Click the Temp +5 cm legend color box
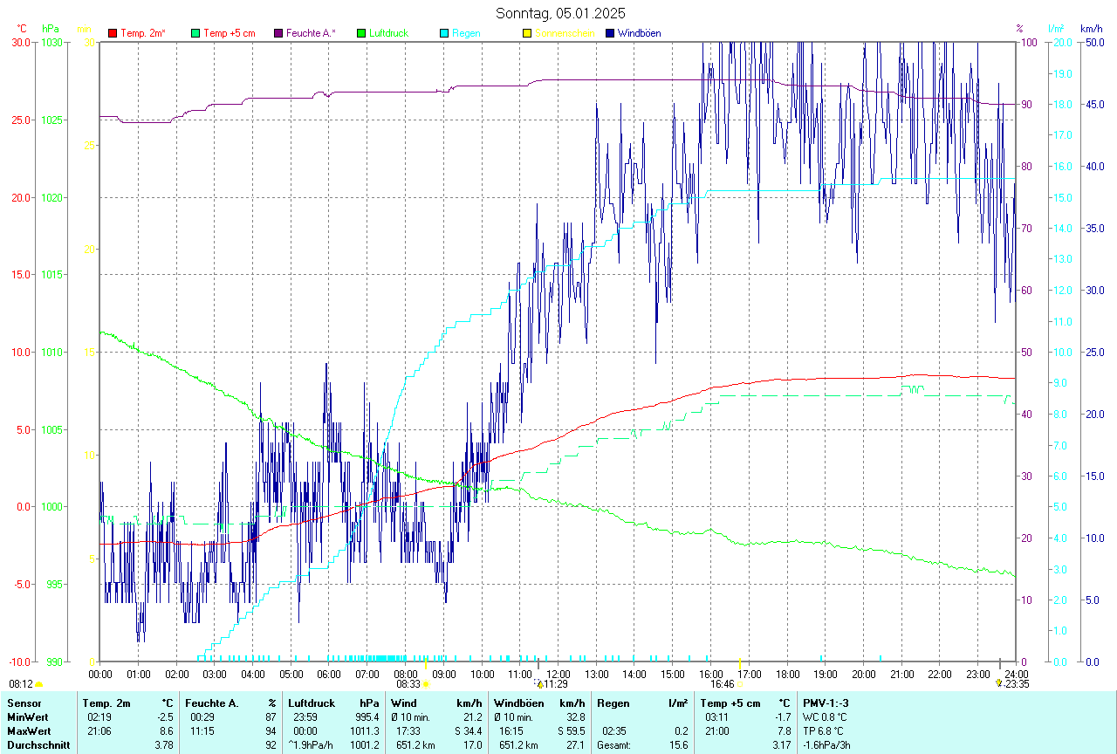 tap(195, 33)
